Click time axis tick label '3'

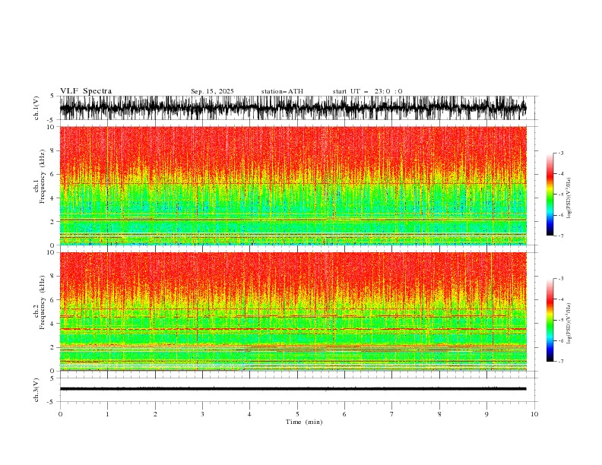(x=202, y=414)
